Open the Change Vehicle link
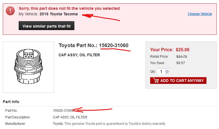The image size is (219, 129). (x=200, y=14)
